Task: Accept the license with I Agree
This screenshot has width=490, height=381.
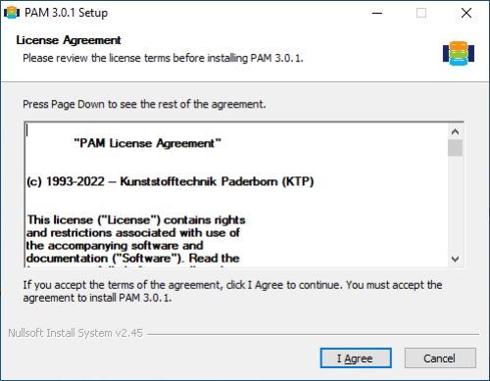Action: (x=356, y=358)
